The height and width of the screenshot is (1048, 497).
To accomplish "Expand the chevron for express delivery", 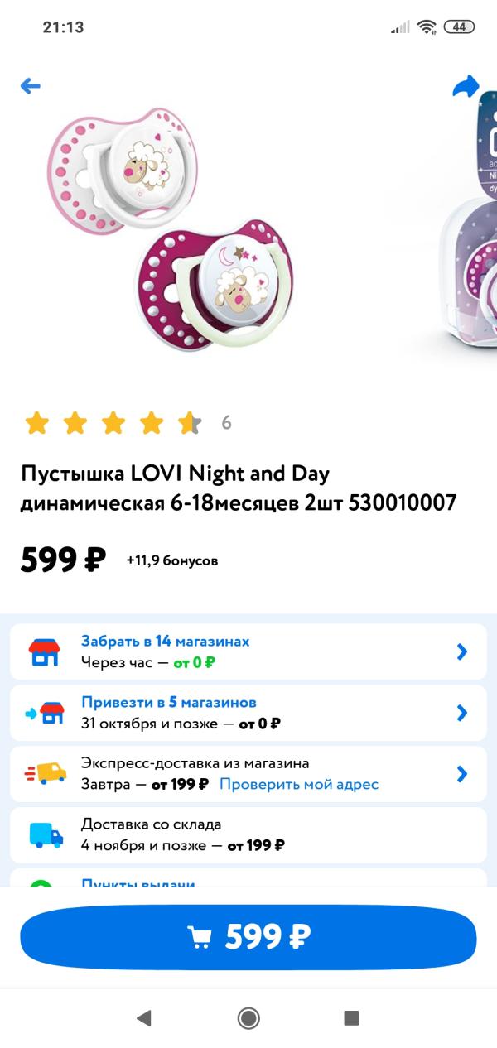I will [462, 774].
